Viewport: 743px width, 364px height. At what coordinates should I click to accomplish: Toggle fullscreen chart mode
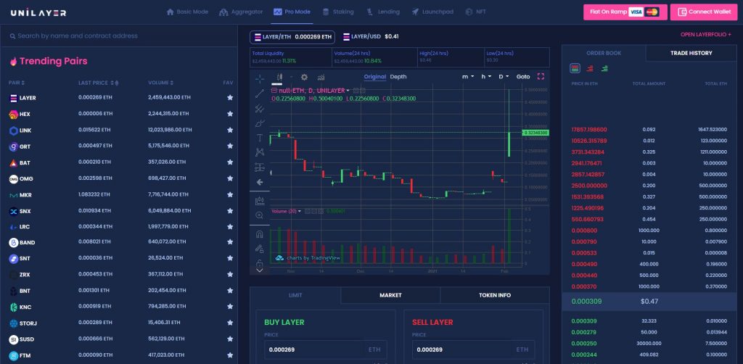click(541, 76)
